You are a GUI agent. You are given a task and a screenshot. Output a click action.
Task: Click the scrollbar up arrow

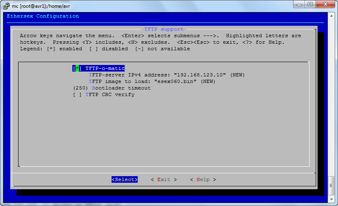point(331,15)
